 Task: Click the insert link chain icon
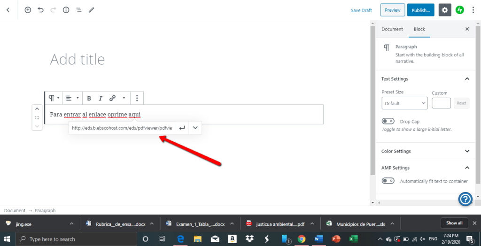[x=112, y=98]
